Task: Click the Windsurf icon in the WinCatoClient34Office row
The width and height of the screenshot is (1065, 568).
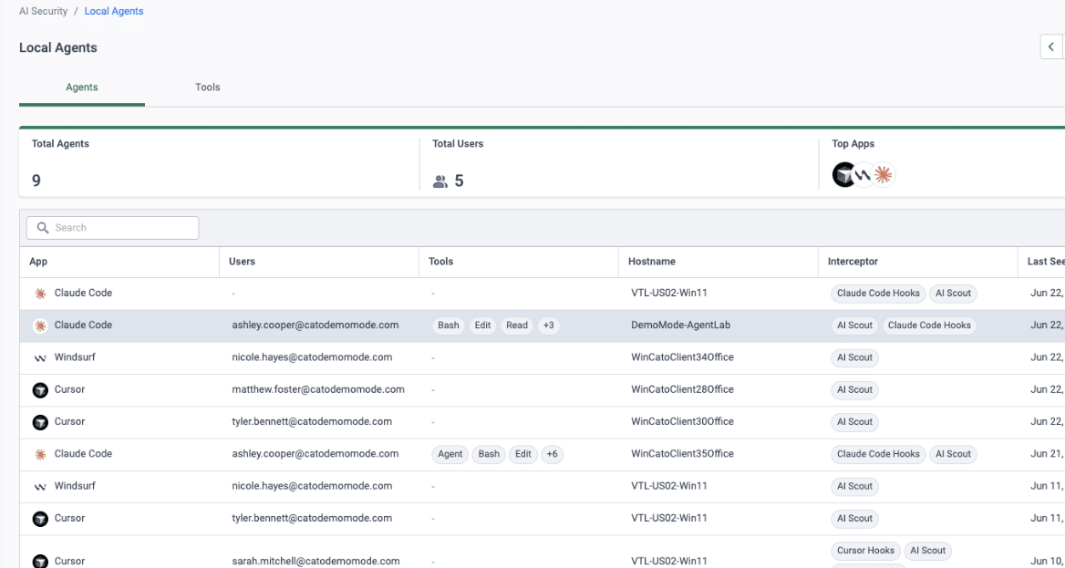Action: [x=40, y=357]
